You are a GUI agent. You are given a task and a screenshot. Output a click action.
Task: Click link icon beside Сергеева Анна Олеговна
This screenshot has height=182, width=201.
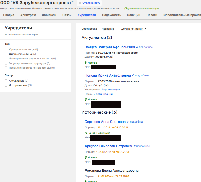128,122
